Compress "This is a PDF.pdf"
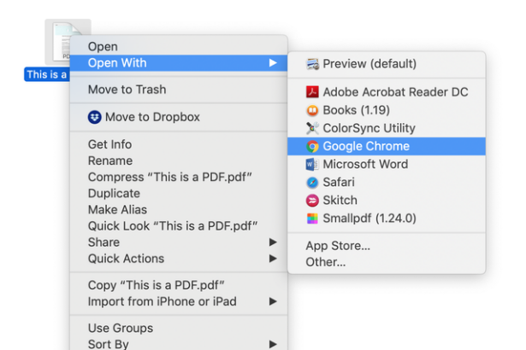526x350 pixels. (179, 177)
